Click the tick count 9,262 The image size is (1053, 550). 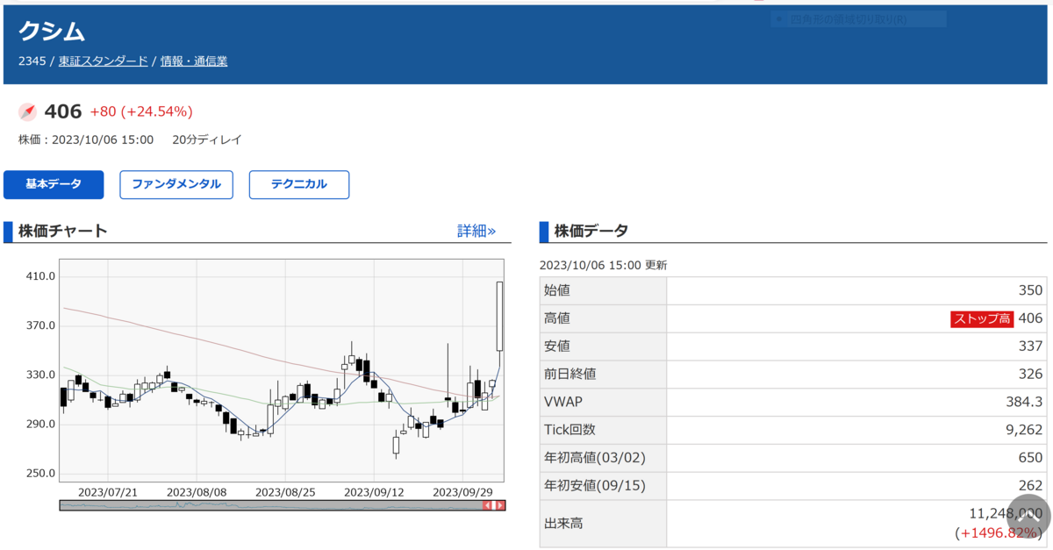pyautogui.click(x=1025, y=430)
